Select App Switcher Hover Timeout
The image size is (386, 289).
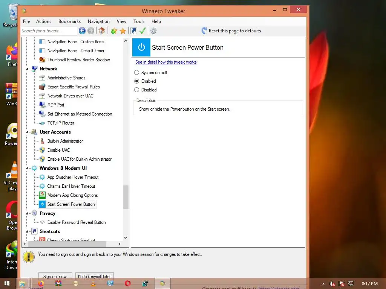coord(73,177)
